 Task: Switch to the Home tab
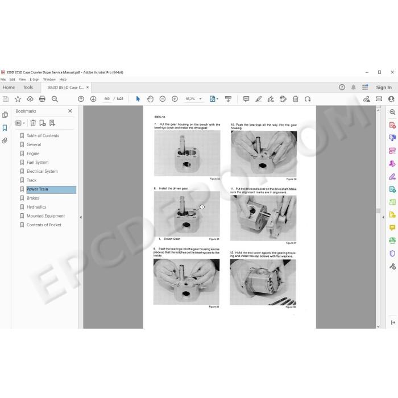point(9,88)
